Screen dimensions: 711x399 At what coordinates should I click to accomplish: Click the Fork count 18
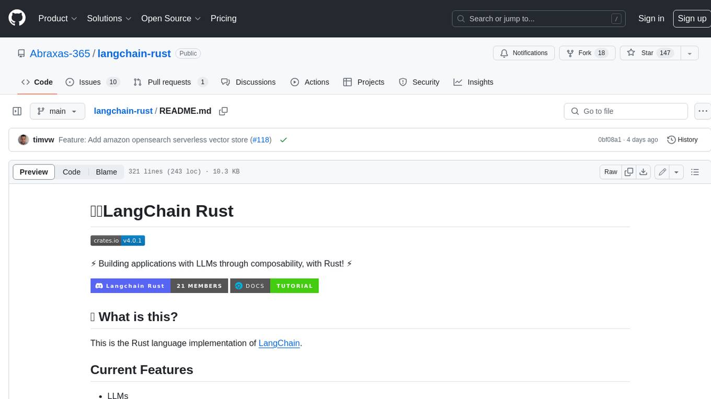[x=602, y=53]
